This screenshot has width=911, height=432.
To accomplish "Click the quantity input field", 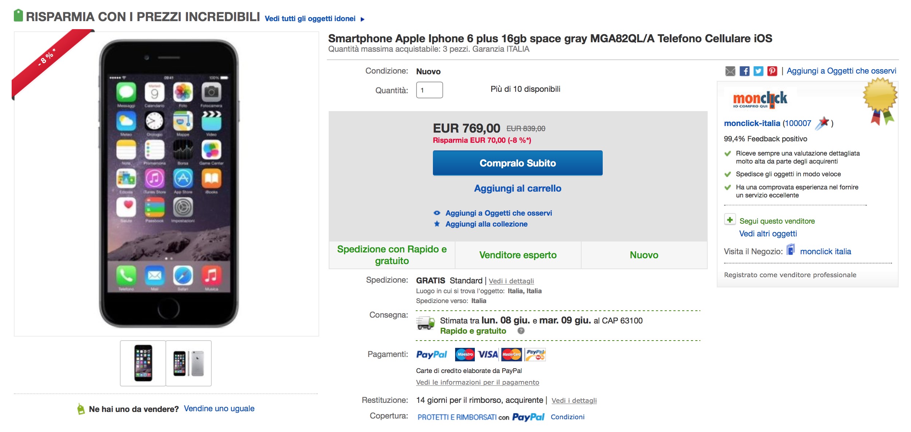I will click(429, 90).
